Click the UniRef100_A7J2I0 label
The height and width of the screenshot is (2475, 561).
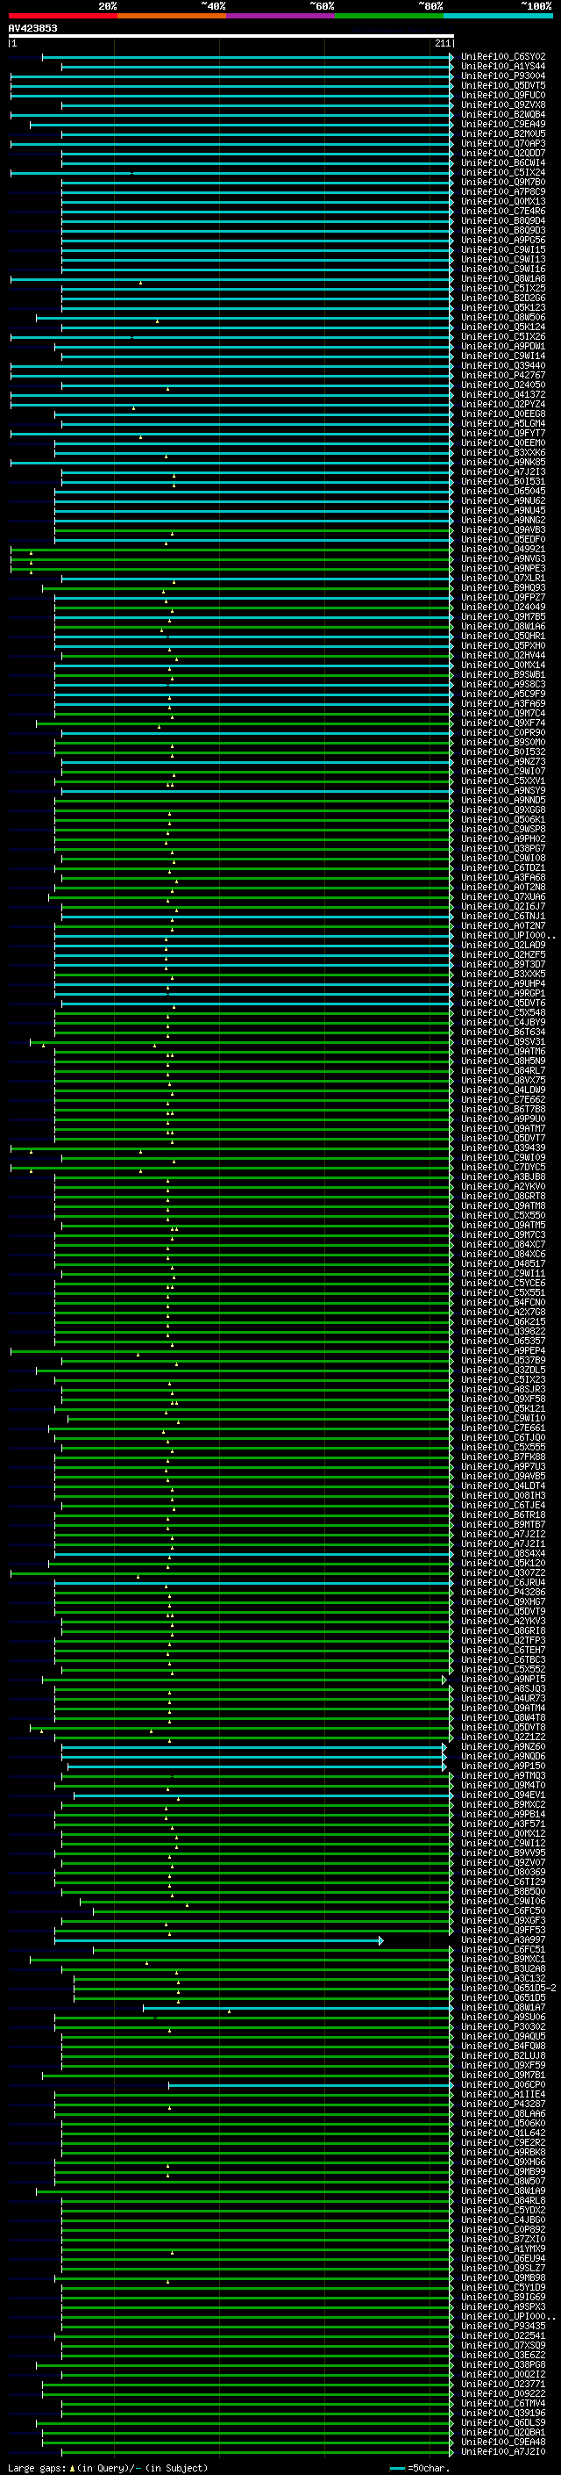point(503,2451)
